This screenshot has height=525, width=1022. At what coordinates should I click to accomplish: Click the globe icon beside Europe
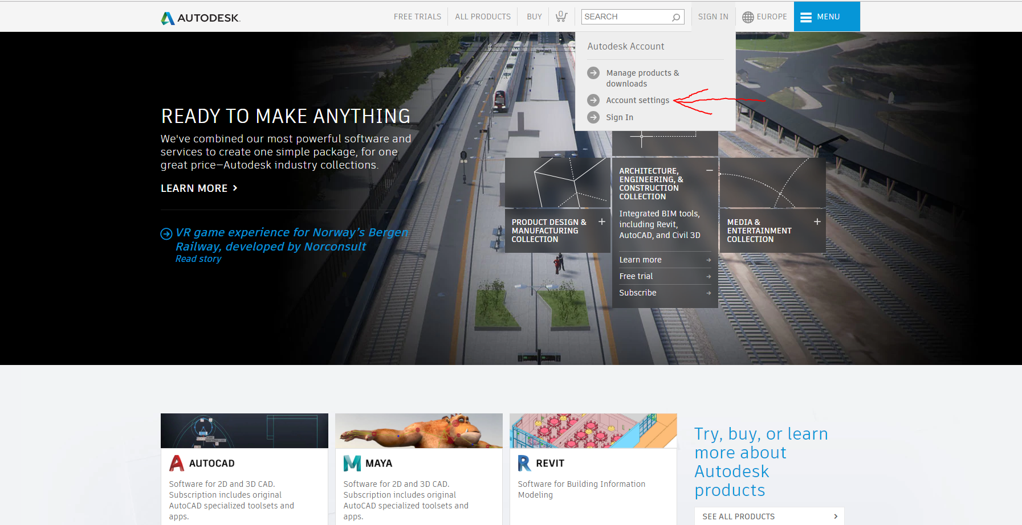[748, 17]
